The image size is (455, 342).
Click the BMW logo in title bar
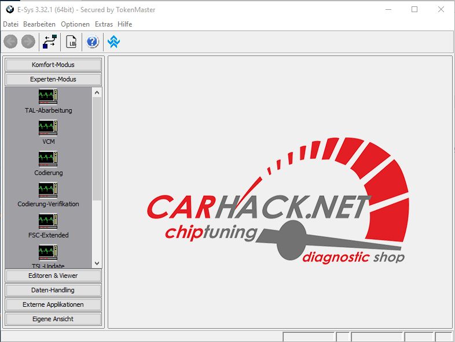click(10, 10)
